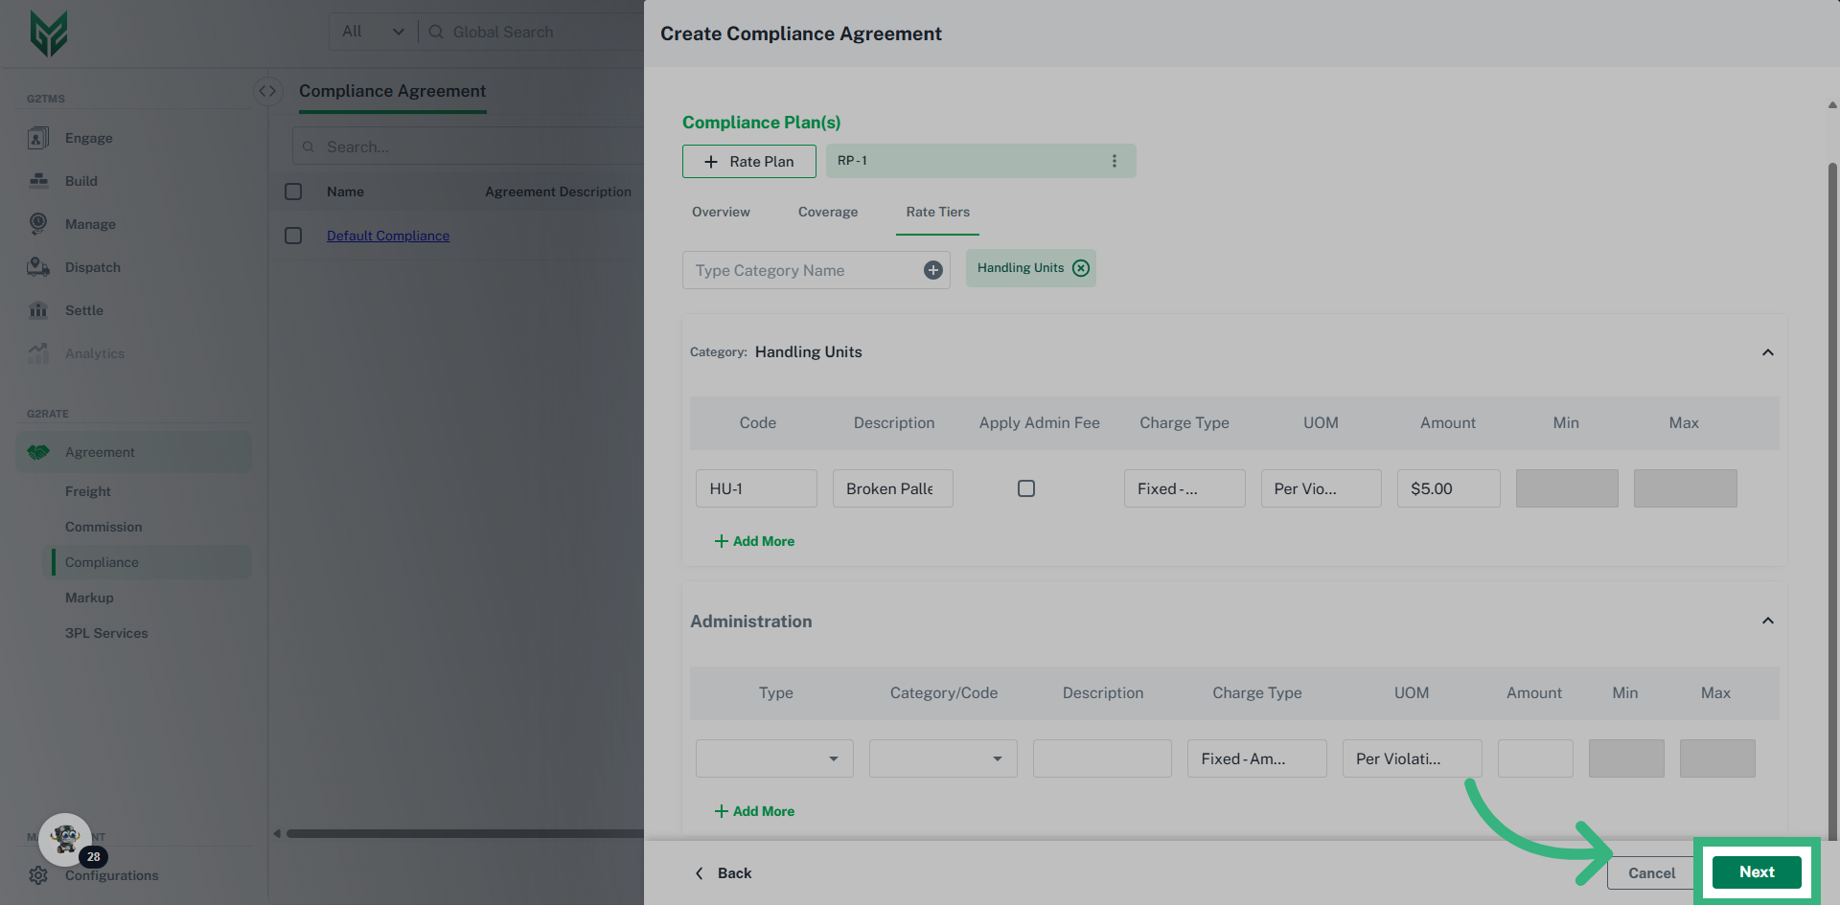Click the Settle sidebar icon
The image size is (1840, 905).
pyautogui.click(x=38, y=310)
